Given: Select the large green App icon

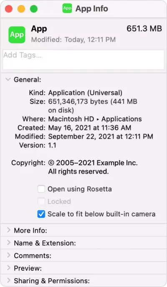Looking at the screenshot, I should click(x=17, y=35).
